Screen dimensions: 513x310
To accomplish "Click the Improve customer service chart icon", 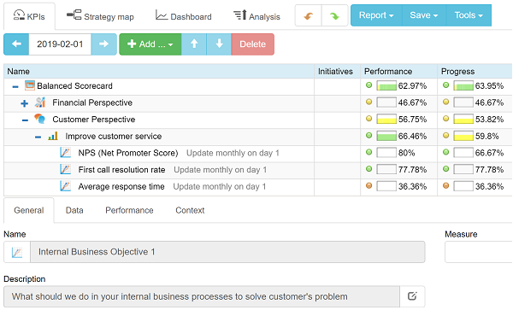I will [53, 136].
